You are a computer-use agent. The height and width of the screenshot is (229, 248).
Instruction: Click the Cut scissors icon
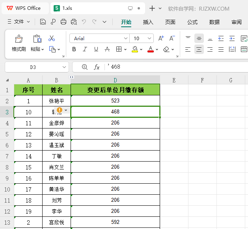click(x=52, y=39)
